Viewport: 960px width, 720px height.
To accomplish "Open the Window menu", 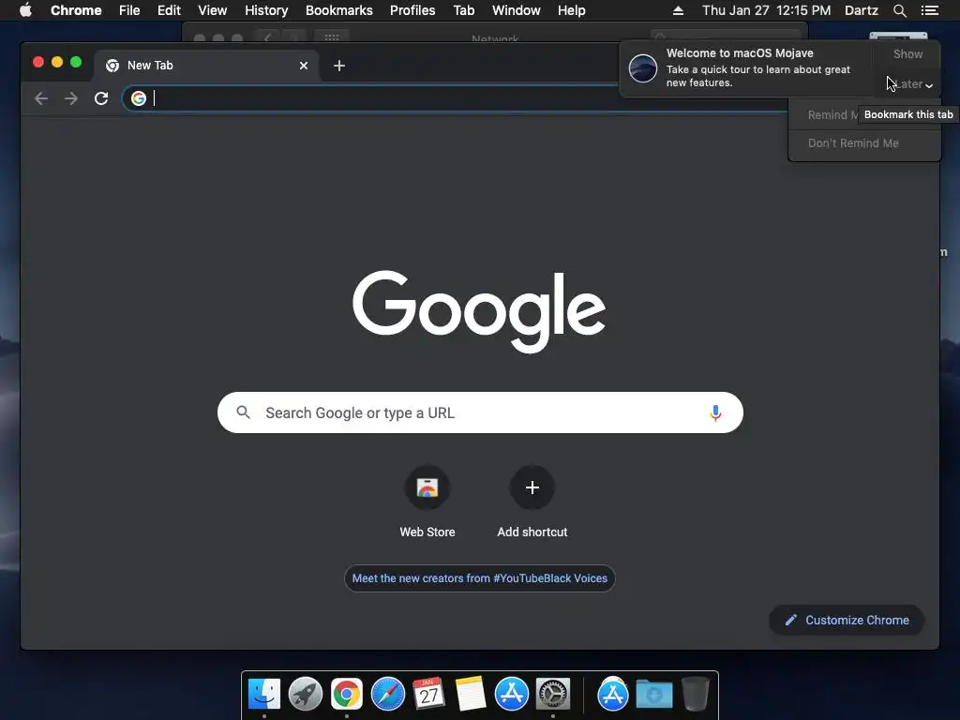I will 517,10.
